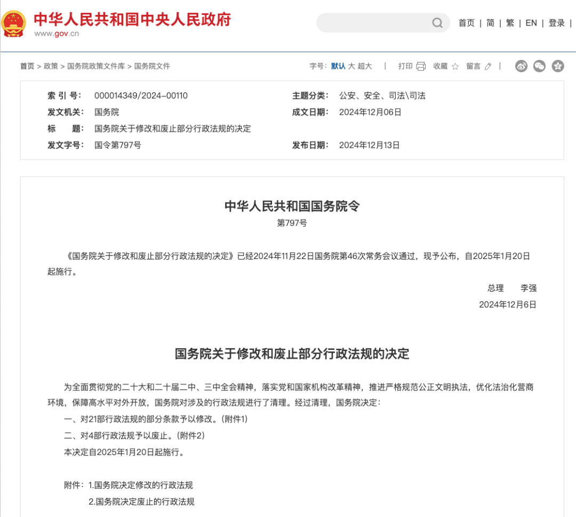
Task: Open 政策 in the breadcrumb
Action: (51, 66)
